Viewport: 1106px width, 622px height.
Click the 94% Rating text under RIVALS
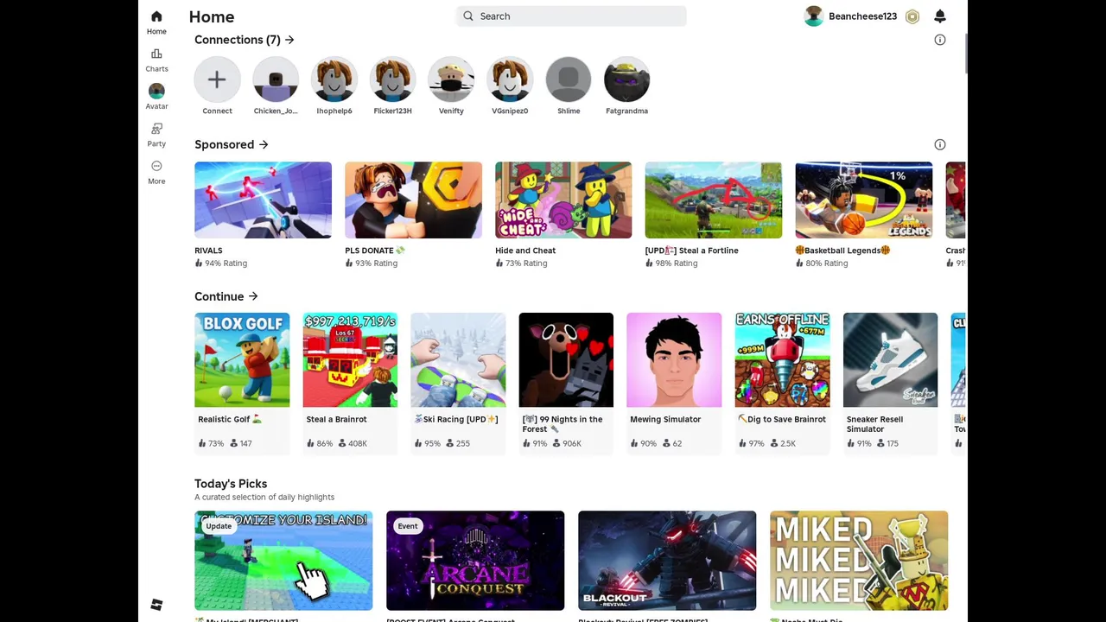point(226,263)
